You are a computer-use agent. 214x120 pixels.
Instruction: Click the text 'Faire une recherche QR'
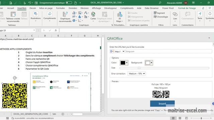[x=37, y=59]
